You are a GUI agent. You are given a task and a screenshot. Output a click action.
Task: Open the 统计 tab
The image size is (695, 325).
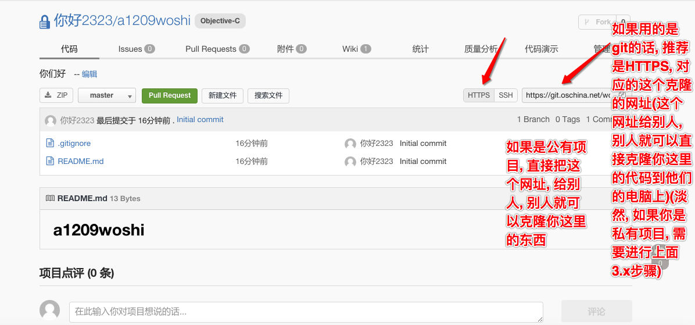coord(420,49)
